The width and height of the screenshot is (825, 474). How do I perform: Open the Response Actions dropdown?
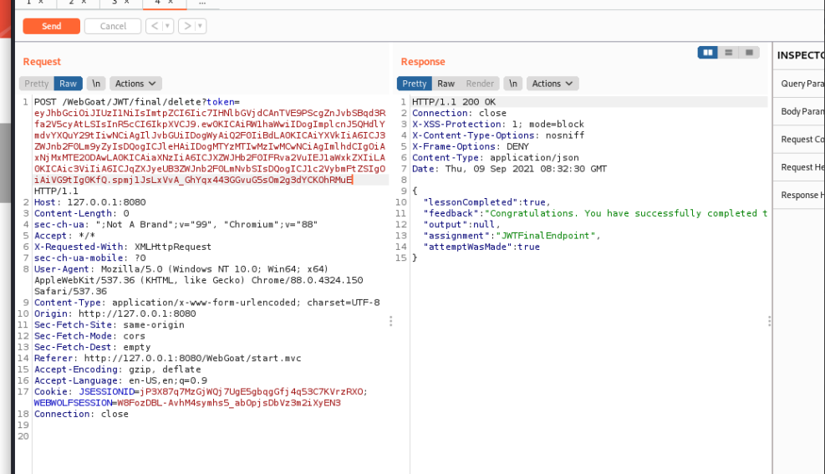pos(552,84)
